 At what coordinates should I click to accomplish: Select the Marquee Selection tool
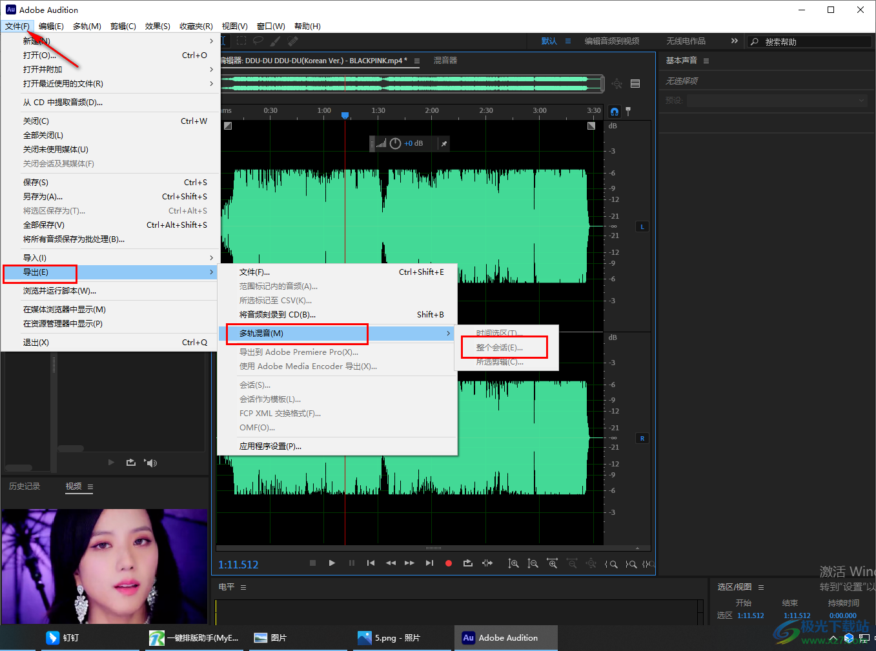241,41
